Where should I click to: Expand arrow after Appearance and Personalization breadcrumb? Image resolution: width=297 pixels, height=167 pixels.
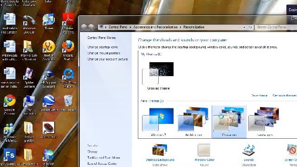[181, 27]
